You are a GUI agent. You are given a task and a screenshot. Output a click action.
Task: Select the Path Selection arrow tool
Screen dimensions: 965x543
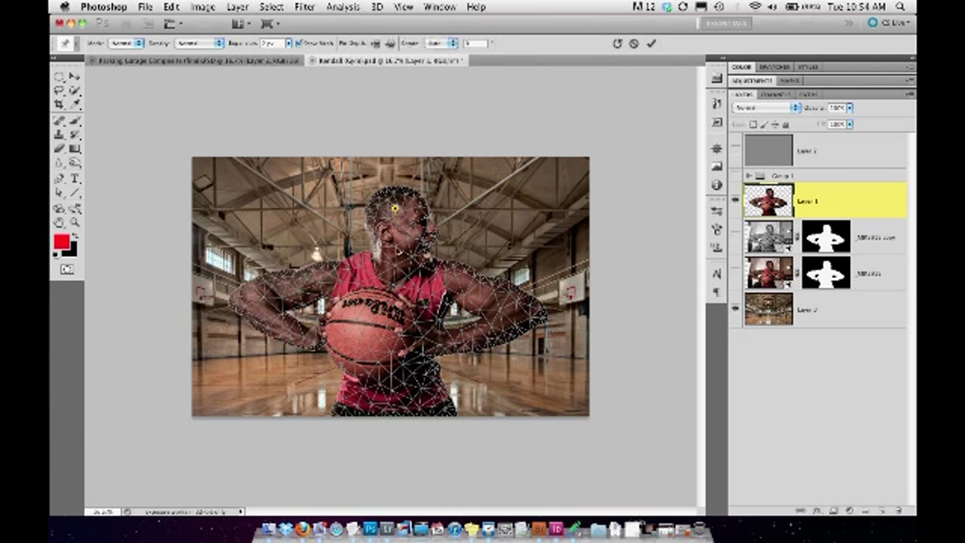(x=59, y=193)
